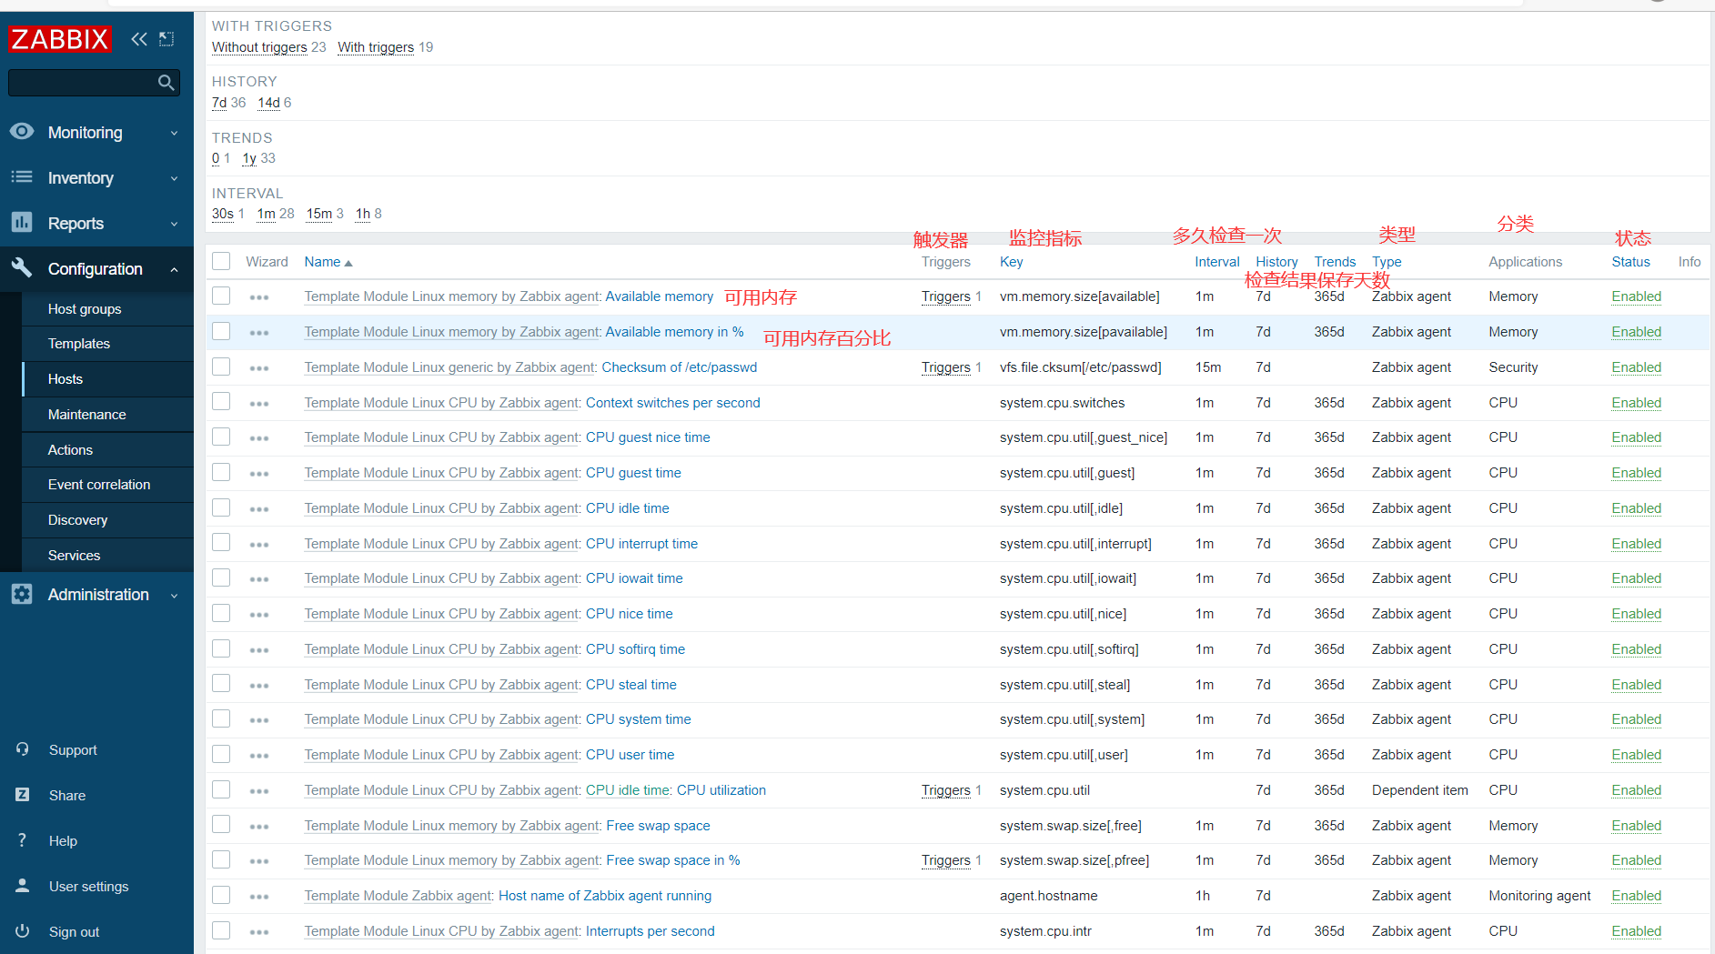Sort table by Status column header

(x=1630, y=262)
